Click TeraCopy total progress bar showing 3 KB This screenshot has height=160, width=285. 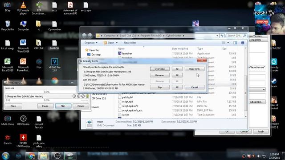tap(46, 100)
